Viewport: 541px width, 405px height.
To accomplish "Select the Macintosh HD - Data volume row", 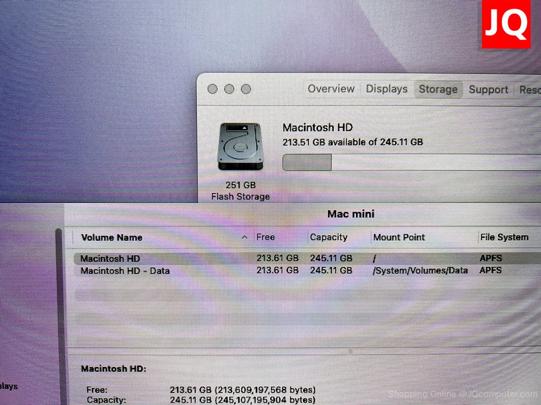I will click(x=307, y=270).
